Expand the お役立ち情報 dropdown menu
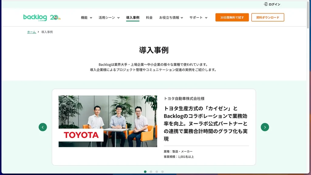Viewport: 311px width, 175px height. coord(171,18)
